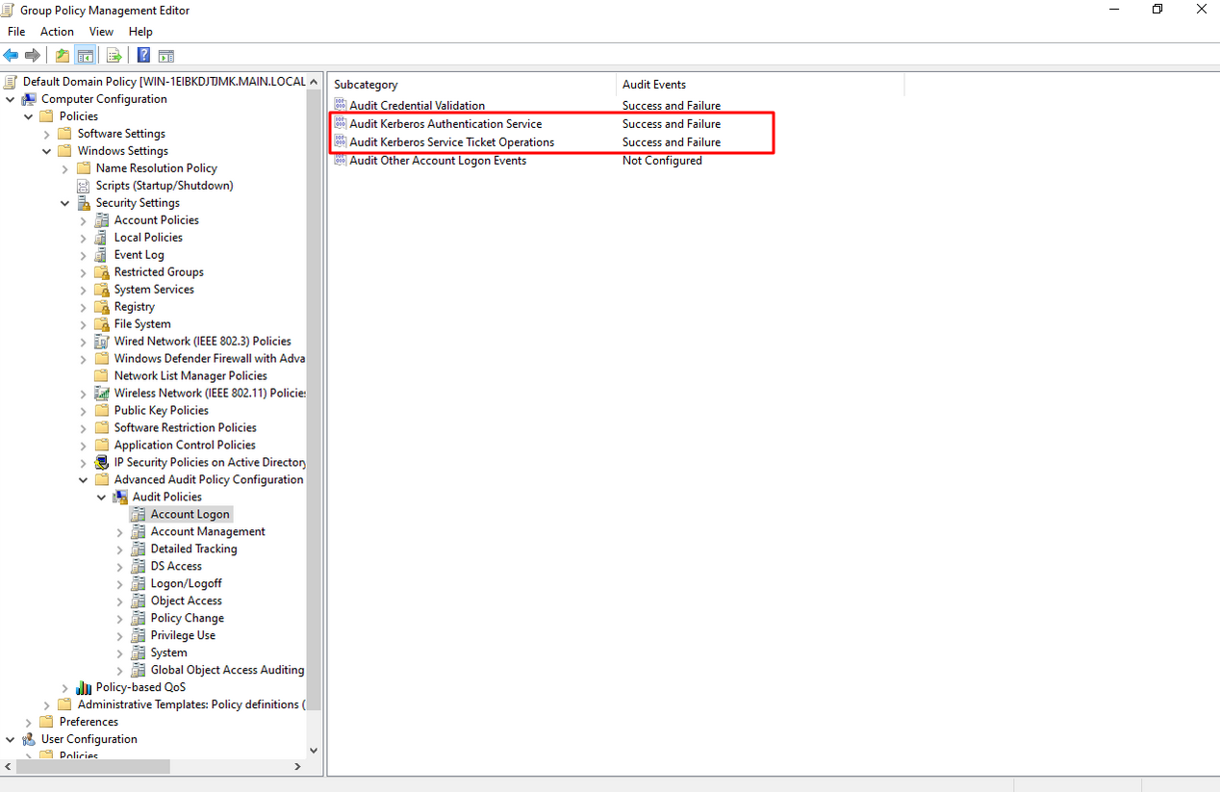Collapse the Advanced Audit Policy Configuration node

[84, 480]
